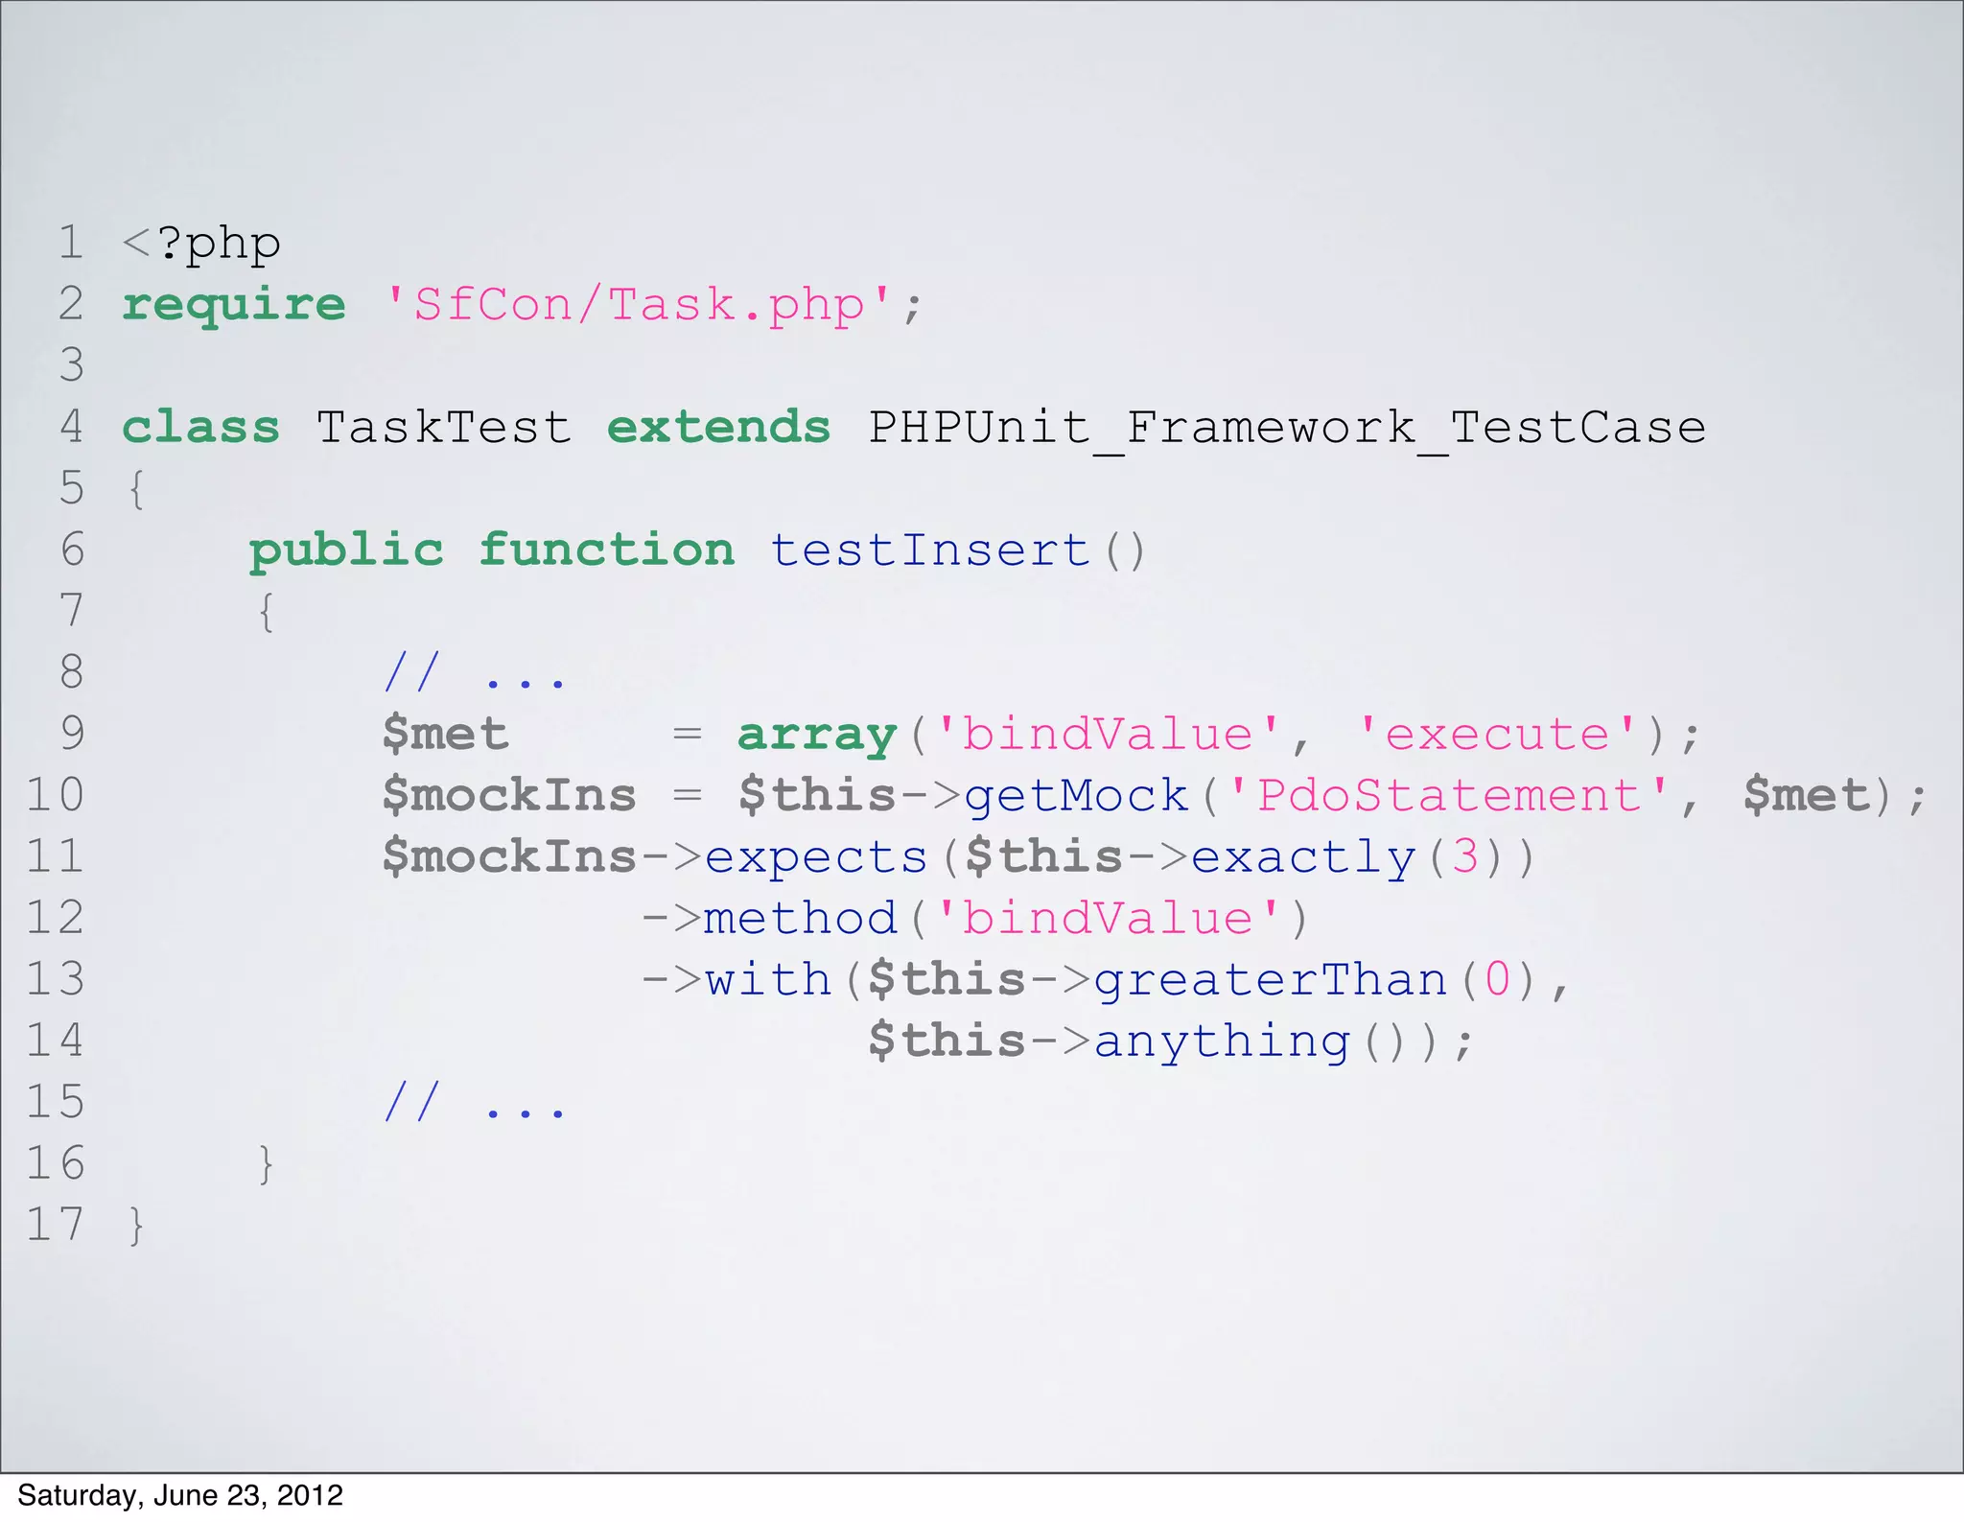Viewport: 1964px width, 1522px height.
Task: Select the 'bindValue' string on line 9
Action: (1108, 734)
